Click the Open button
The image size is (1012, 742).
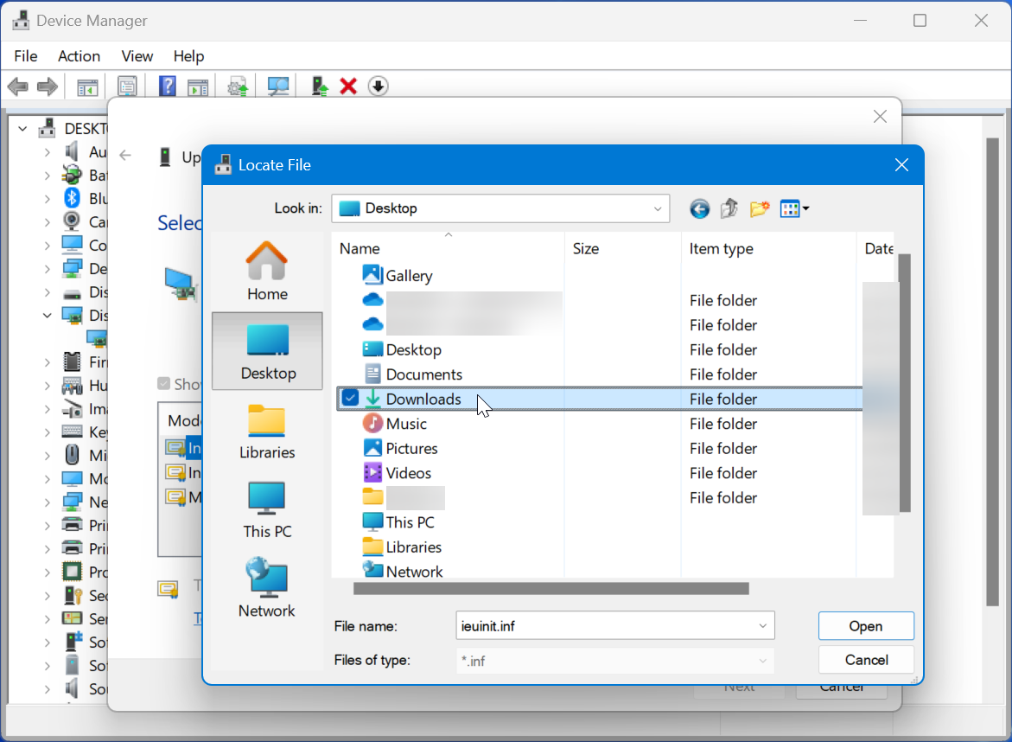(x=866, y=626)
